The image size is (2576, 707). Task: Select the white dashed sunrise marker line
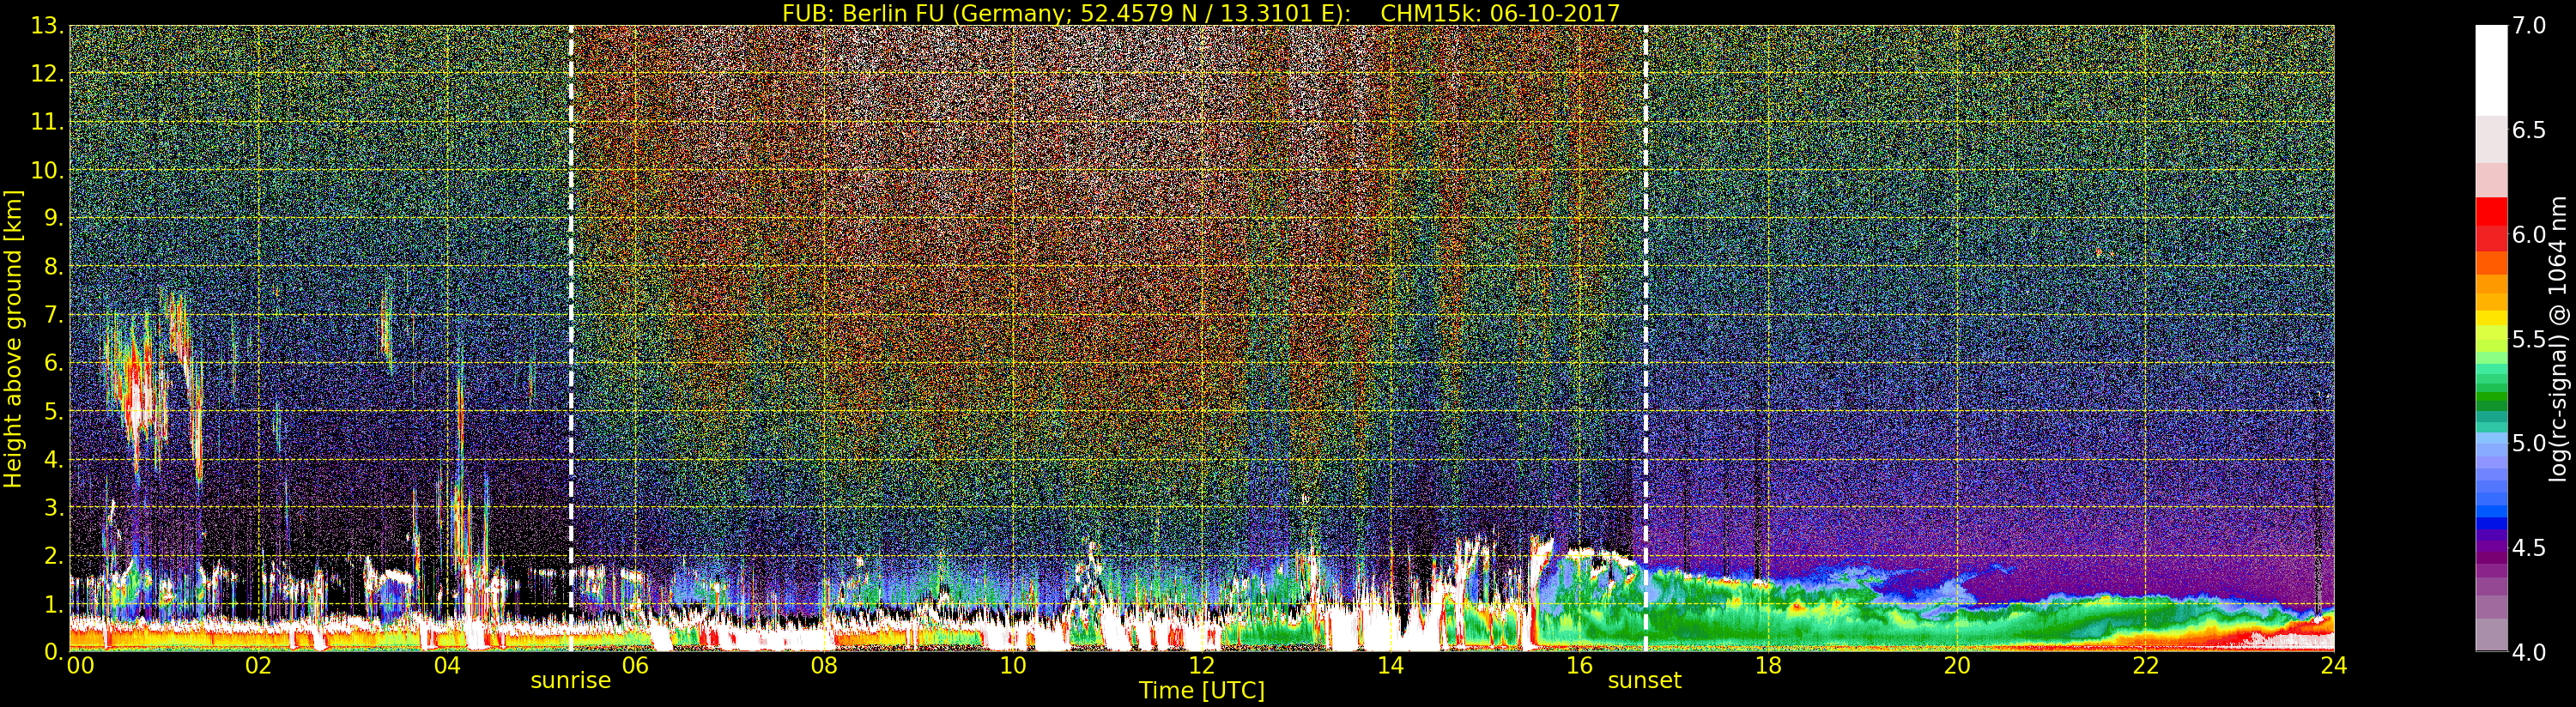coord(571,338)
